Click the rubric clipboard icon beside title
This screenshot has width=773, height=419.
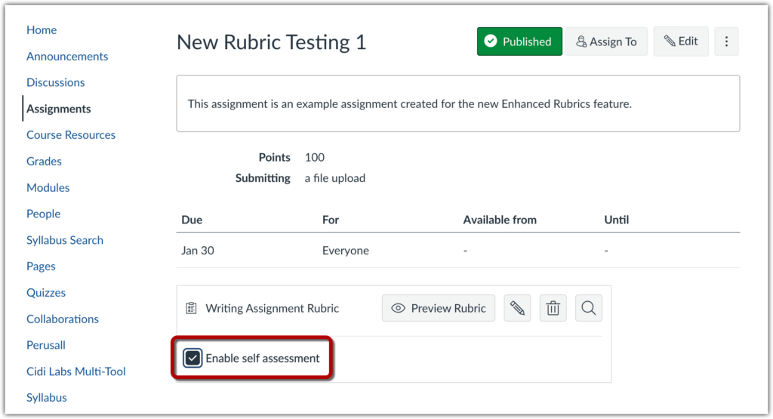191,308
